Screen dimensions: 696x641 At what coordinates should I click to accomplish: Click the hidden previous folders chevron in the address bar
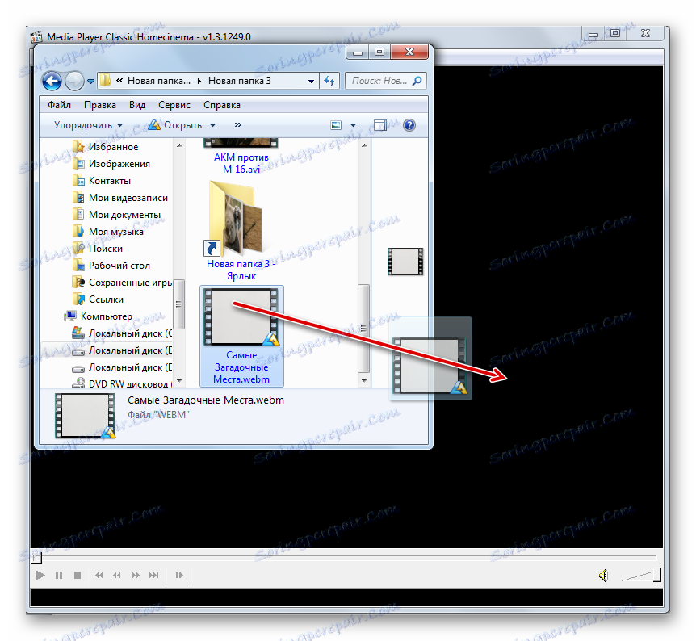click(119, 81)
